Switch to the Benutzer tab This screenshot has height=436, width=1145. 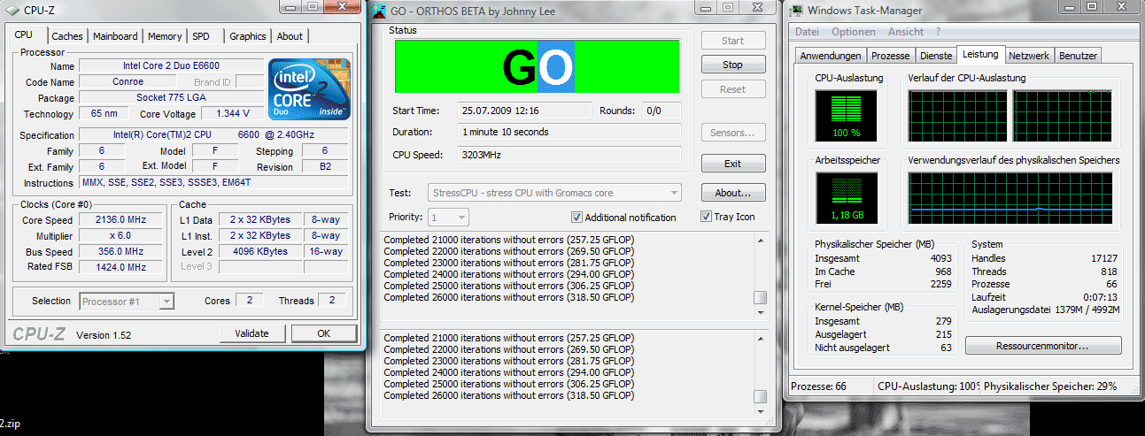(1078, 56)
